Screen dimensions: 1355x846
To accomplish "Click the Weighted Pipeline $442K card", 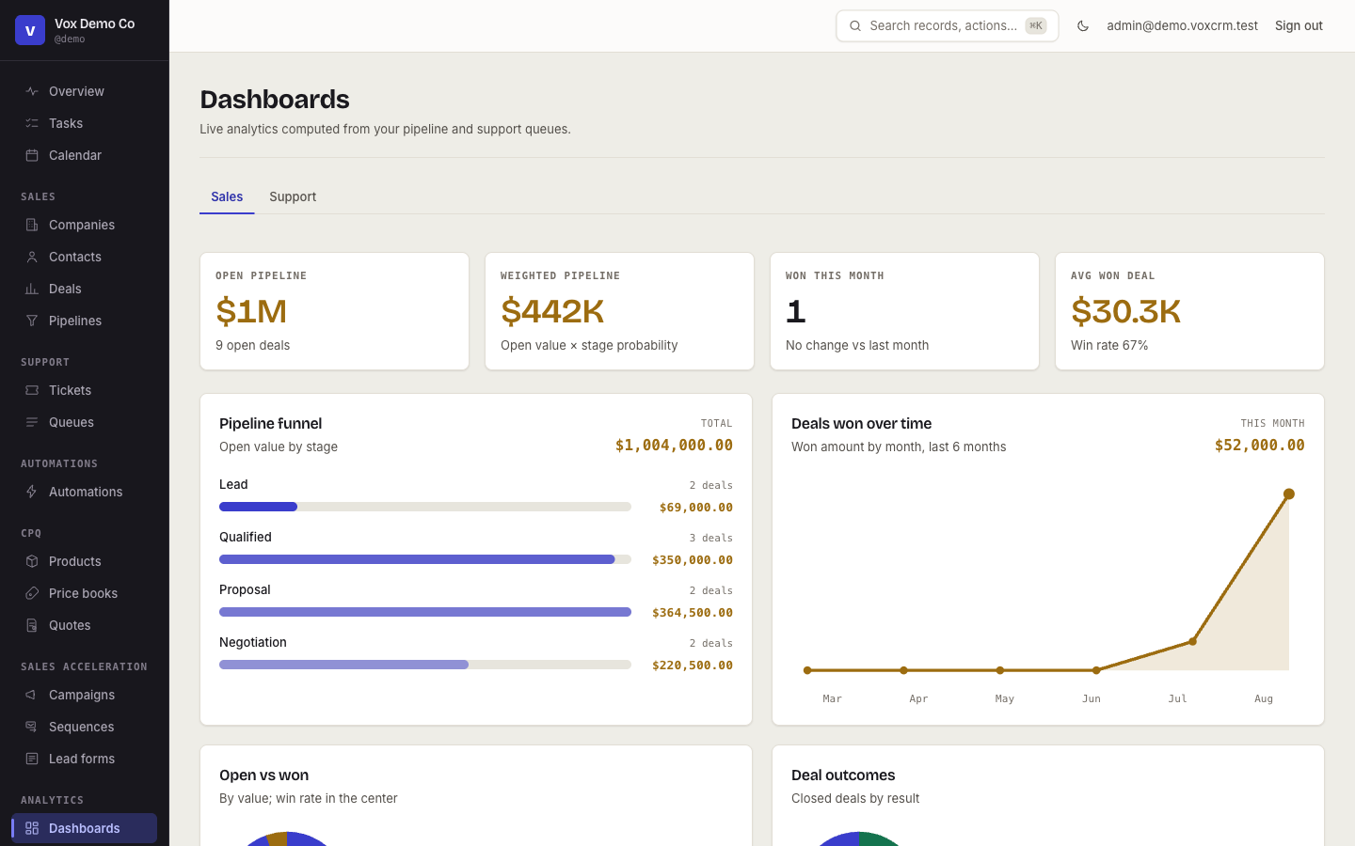I will click(619, 311).
